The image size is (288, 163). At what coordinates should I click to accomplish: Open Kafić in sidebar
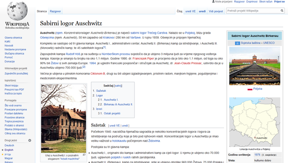point(7,42)
